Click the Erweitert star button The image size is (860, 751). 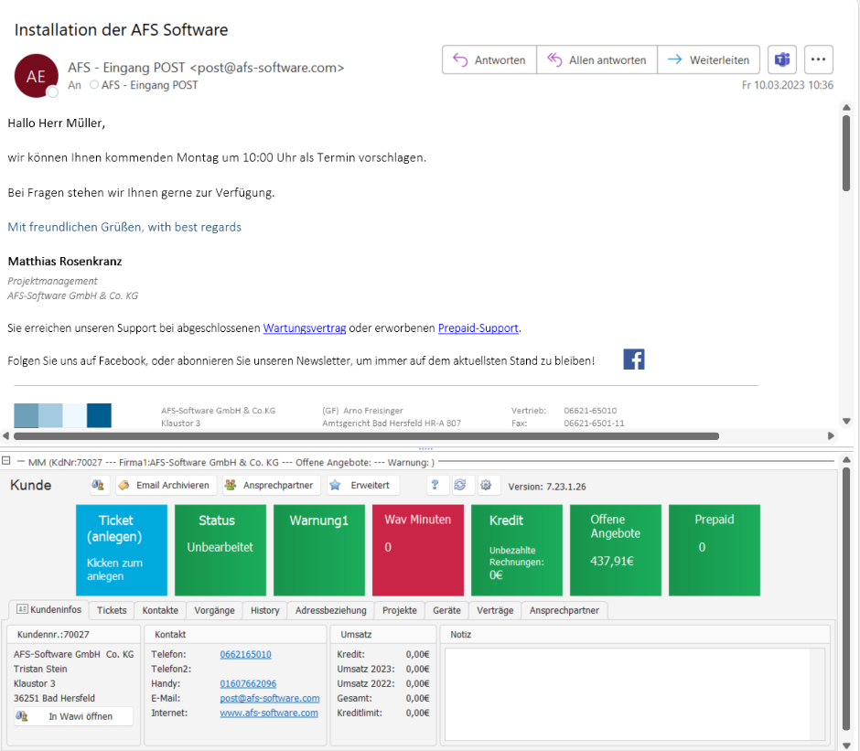point(363,485)
